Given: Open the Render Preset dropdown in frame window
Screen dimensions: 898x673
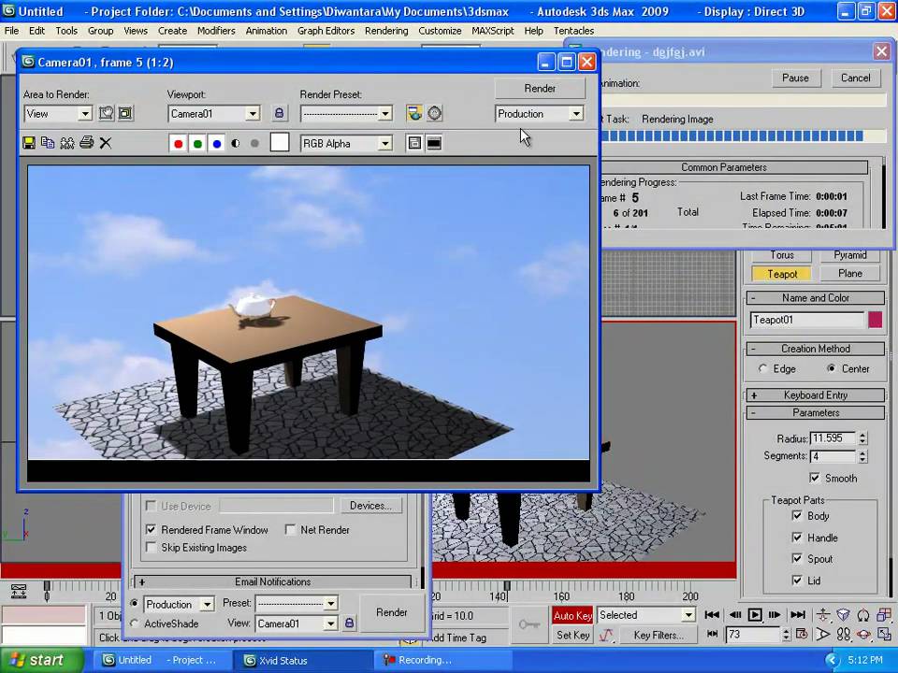Looking at the screenshot, I should coord(384,114).
